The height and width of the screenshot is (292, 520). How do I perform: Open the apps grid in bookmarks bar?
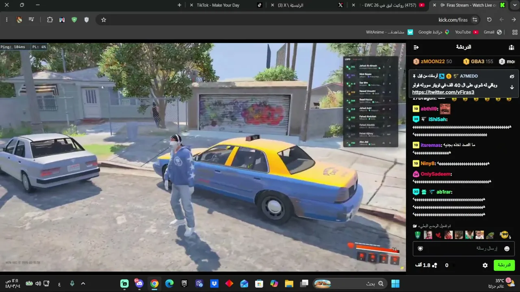[515, 32]
